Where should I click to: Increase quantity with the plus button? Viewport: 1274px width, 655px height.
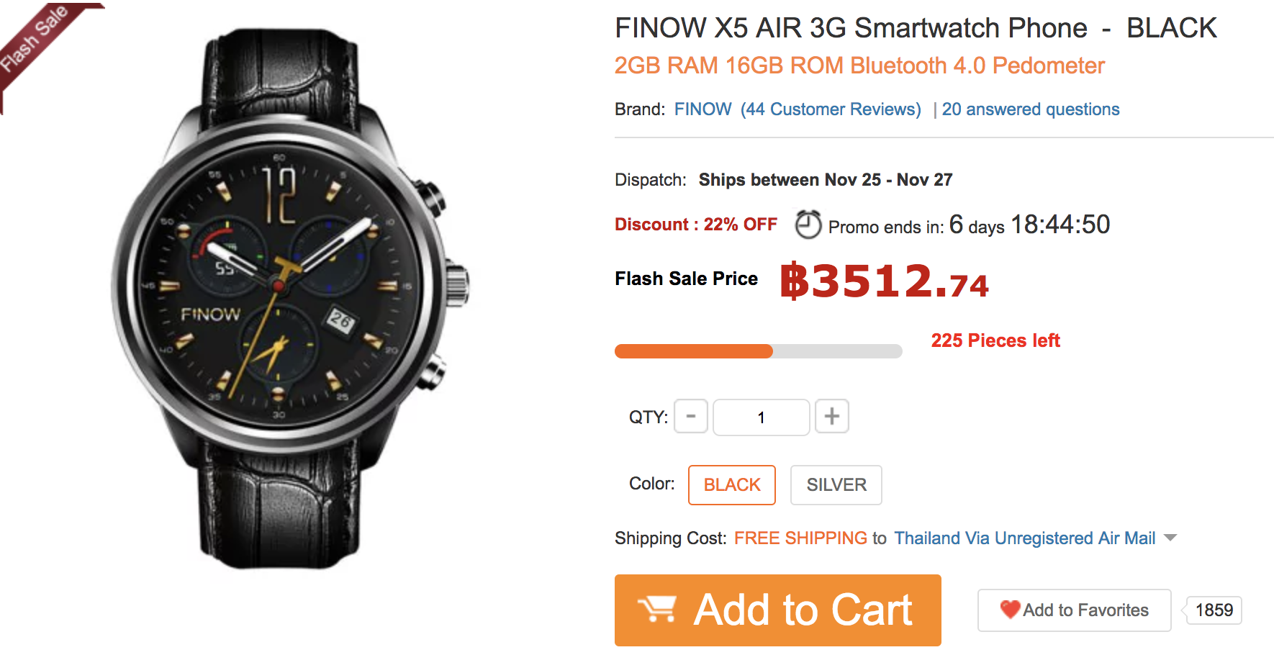click(x=831, y=417)
